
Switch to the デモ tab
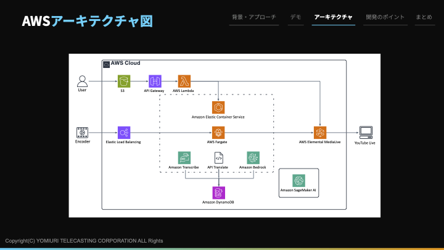click(295, 17)
